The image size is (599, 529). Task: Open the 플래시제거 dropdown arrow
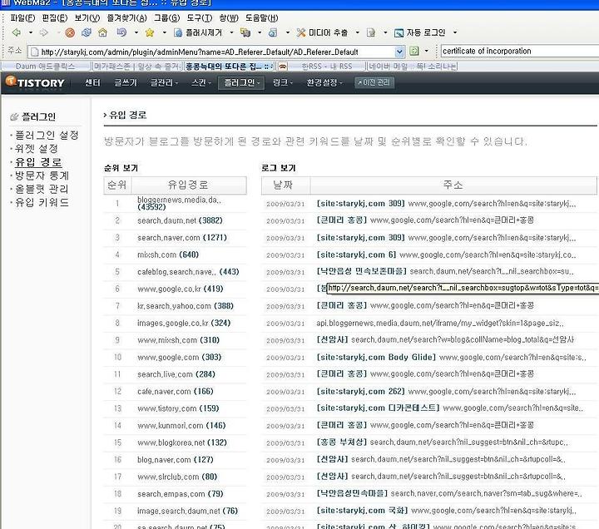tap(231, 32)
